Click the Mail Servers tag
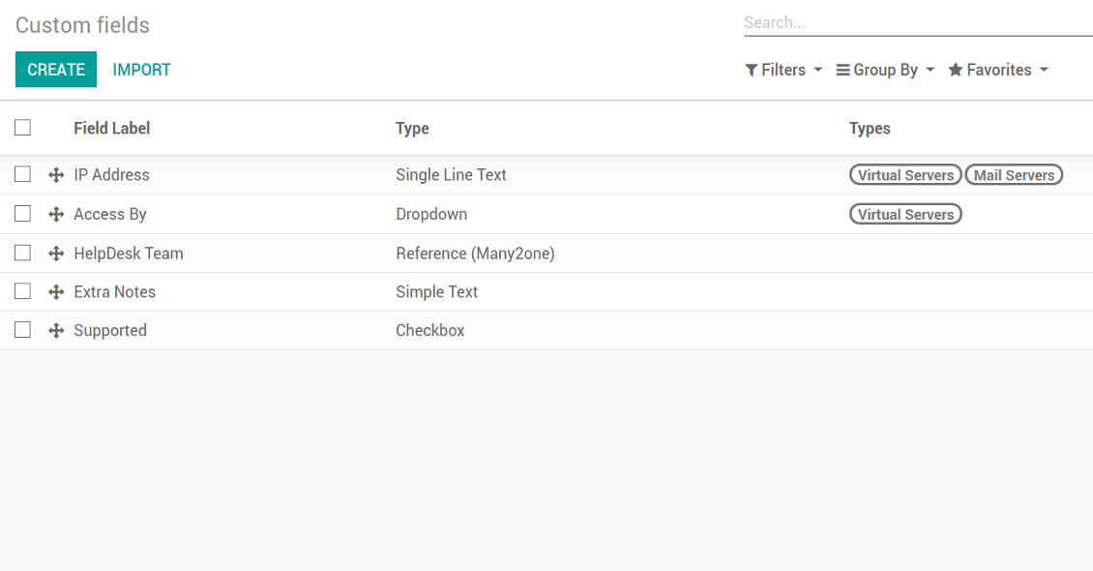 coord(1014,175)
